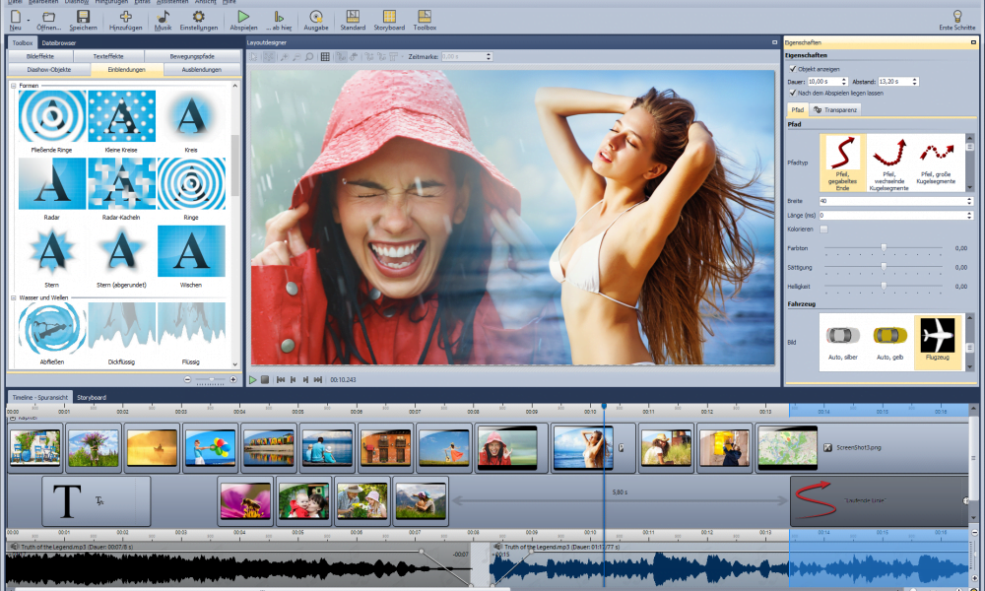The height and width of the screenshot is (591, 985).
Task: Click the Toolbox zoom-out minus button
Action: (x=187, y=379)
